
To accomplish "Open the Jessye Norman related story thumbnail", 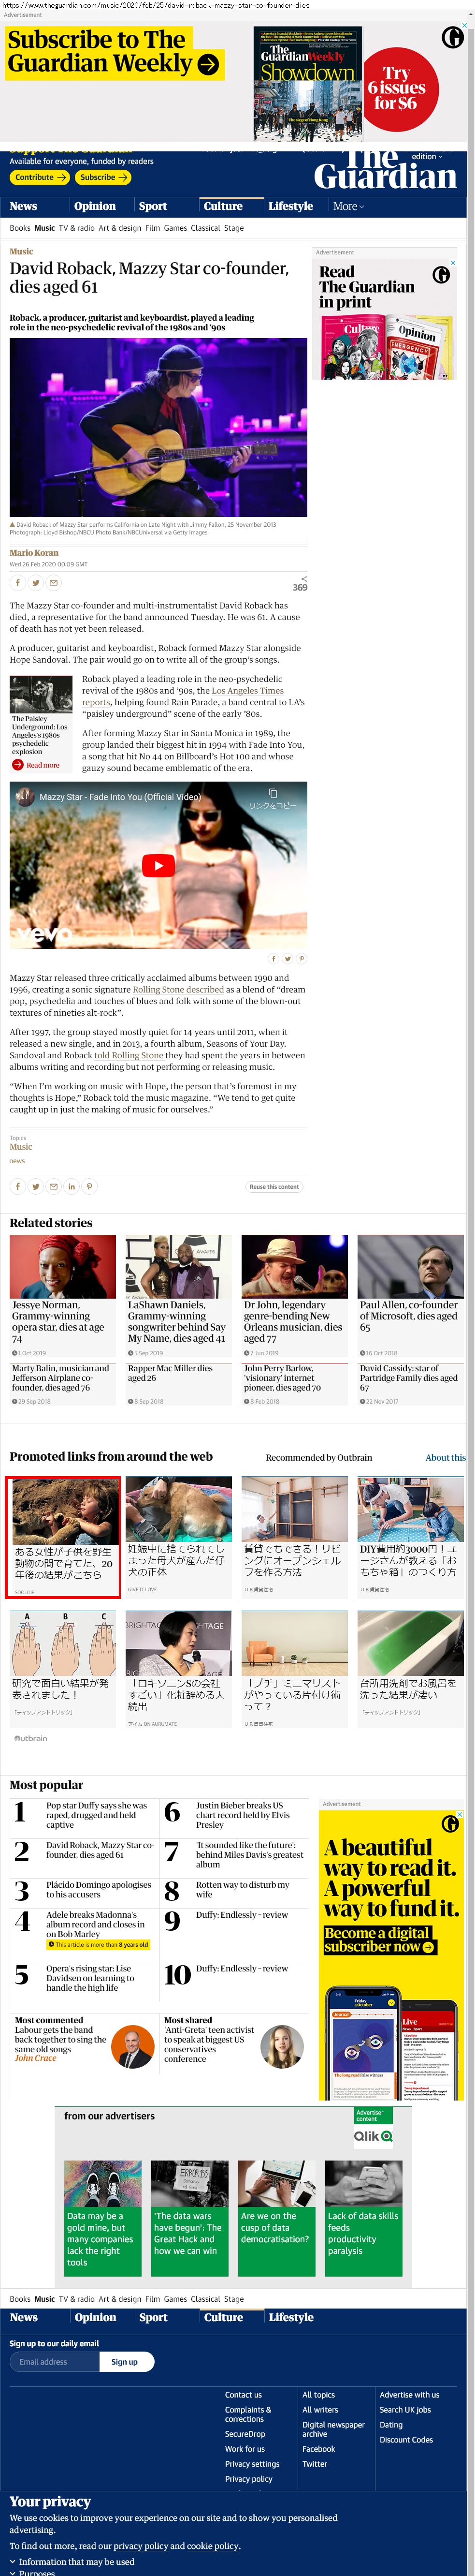I will click(x=63, y=1266).
